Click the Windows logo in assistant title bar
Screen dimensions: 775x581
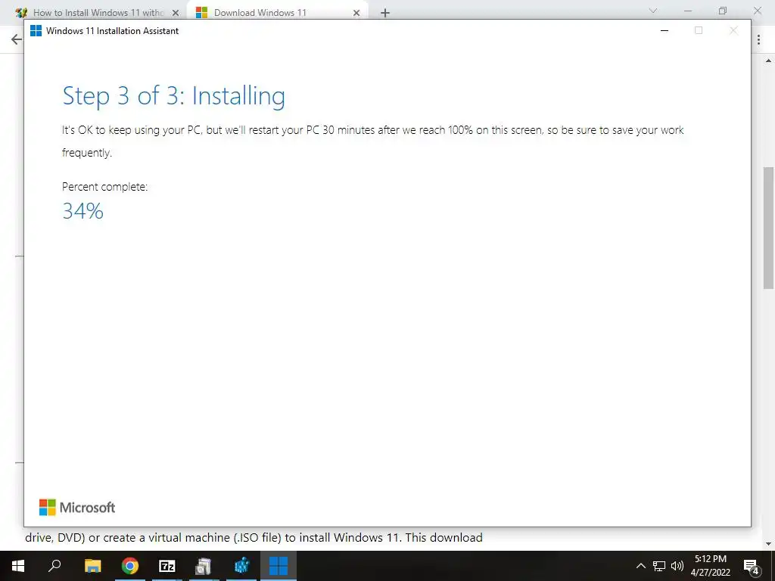pos(36,30)
